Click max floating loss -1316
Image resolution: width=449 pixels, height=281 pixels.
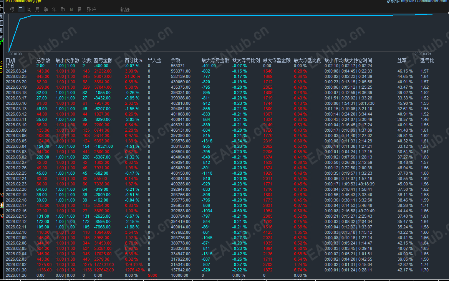click(207, 141)
